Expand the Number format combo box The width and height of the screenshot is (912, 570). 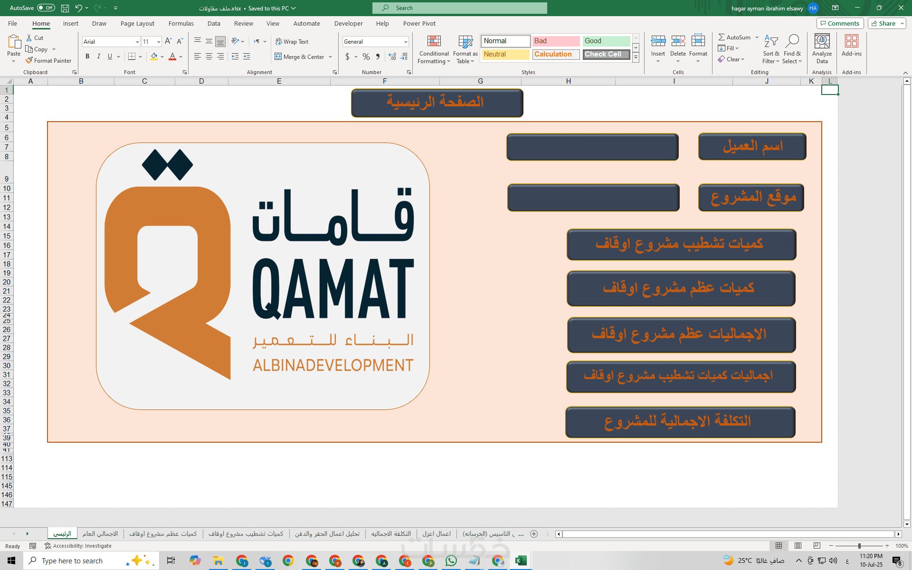[x=405, y=42]
